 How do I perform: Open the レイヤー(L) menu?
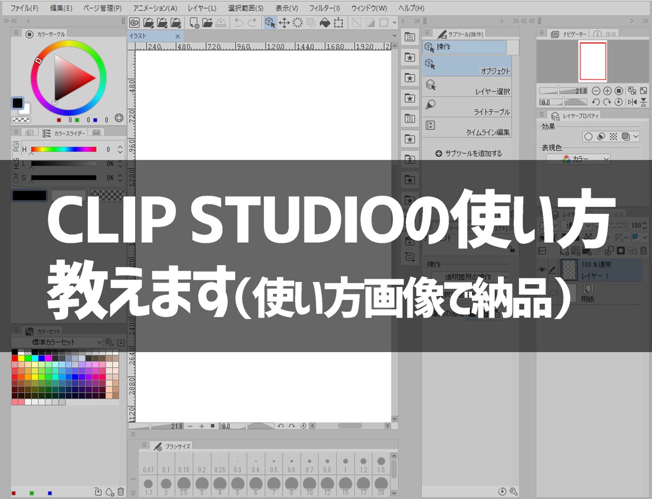(x=202, y=8)
